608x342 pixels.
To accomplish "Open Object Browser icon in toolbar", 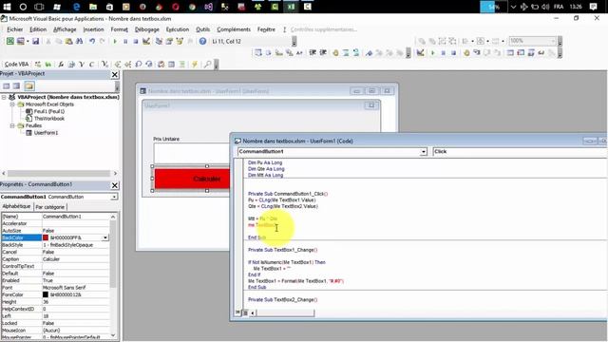I will click(x=180, y=41).
